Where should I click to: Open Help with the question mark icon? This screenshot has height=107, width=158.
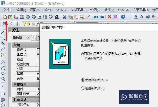(123, 17)
